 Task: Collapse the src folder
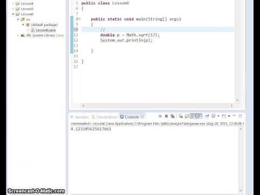(18, 19)
